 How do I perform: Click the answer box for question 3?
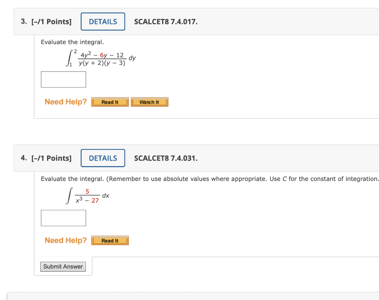click(x=63, y=79)
